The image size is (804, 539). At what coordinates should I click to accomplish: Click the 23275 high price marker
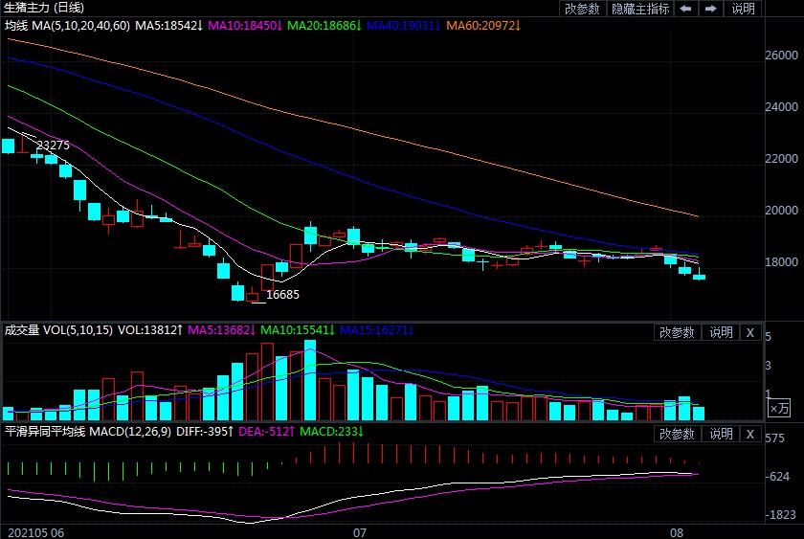(53, 146)
